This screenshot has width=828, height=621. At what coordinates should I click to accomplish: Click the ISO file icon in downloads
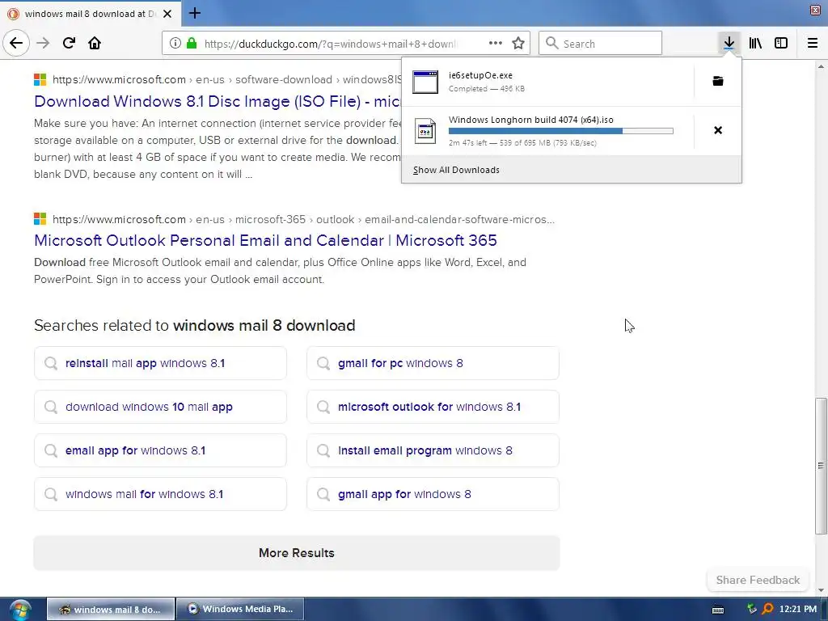click(425, 131)
